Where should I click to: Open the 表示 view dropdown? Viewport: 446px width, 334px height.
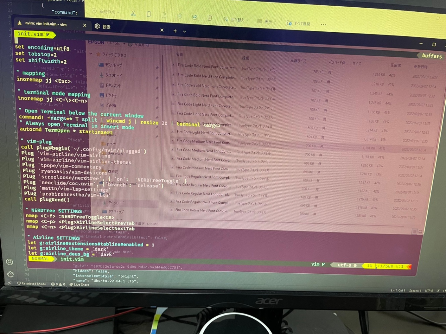click(x=266, y=21)
